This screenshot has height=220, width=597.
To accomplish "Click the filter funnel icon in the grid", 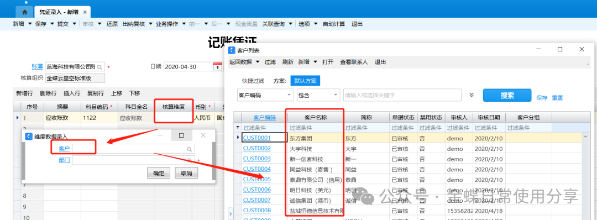I will pos(238,128).
